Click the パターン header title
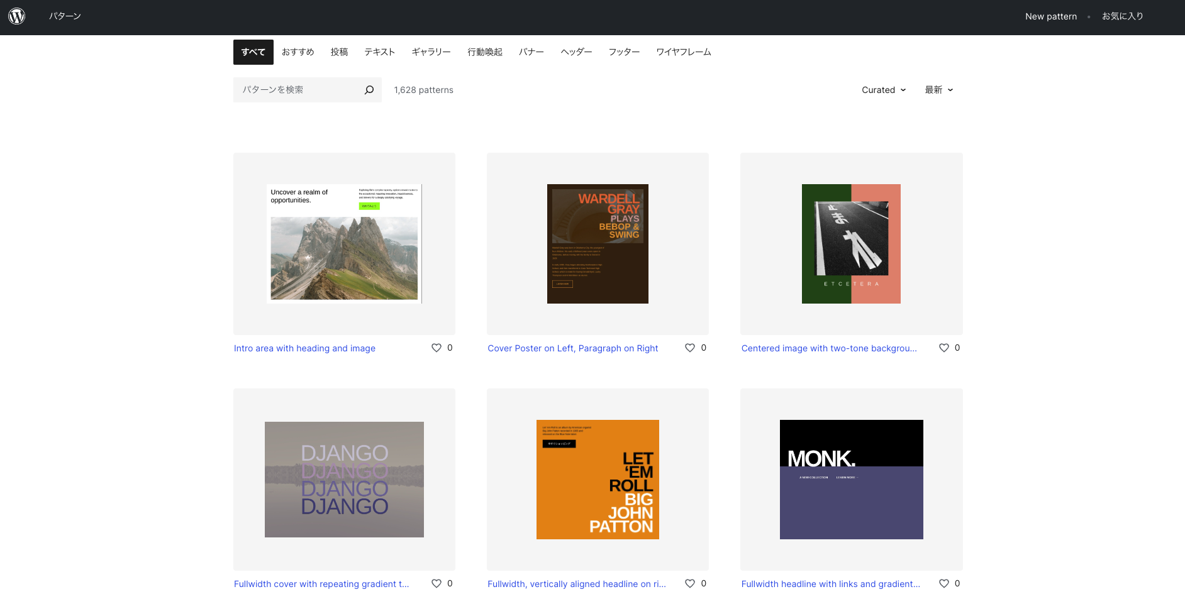The height and width of the screenshot is (599, 1185). click(65, 16)
